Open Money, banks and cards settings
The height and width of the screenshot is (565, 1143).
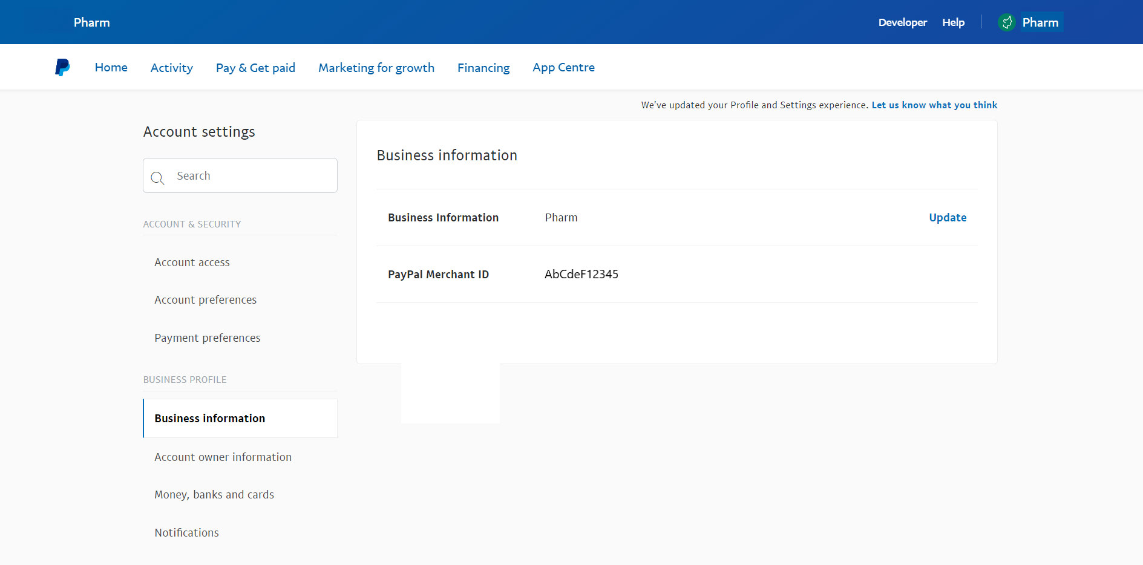(x=214, y=494)
